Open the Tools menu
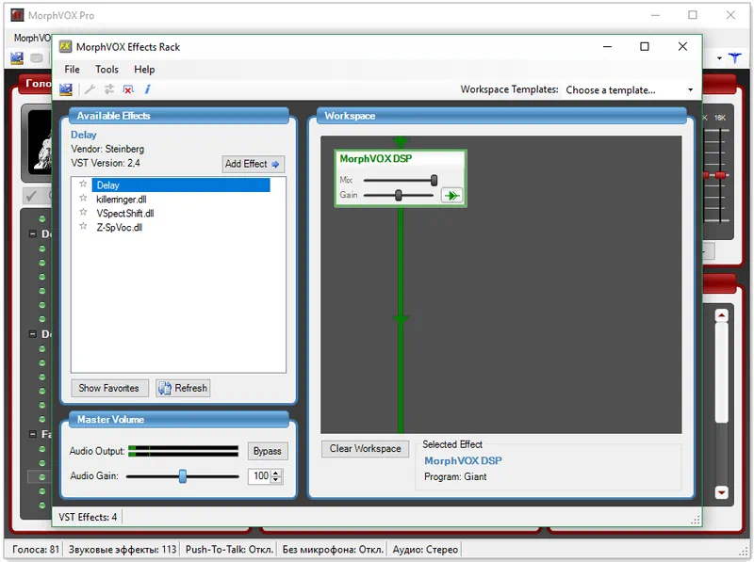The height and width of the screenshot is (562, 754). (x=107, y=69)
